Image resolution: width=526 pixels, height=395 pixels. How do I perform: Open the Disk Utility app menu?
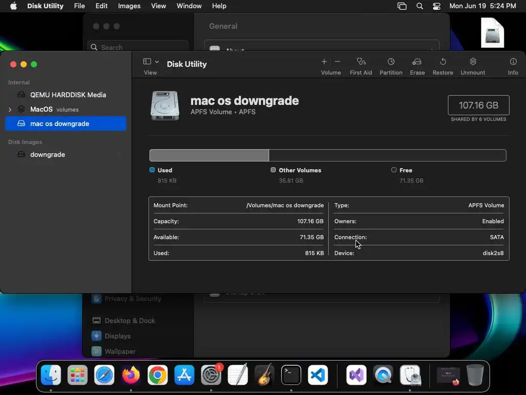[x=45, y=6]
